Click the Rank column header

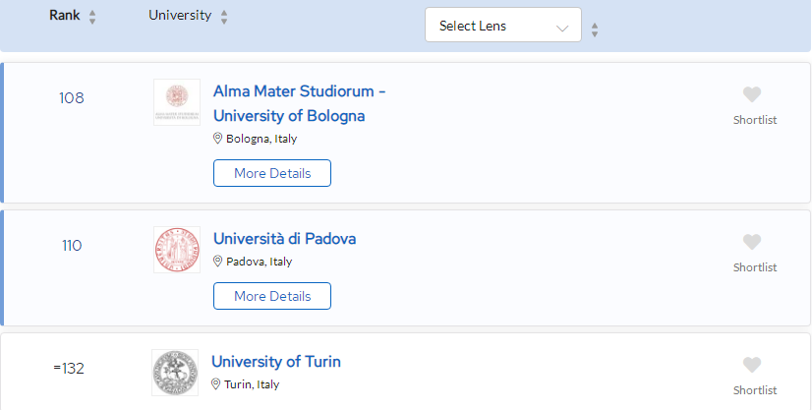pyautogui.click(x=65, y=15)
